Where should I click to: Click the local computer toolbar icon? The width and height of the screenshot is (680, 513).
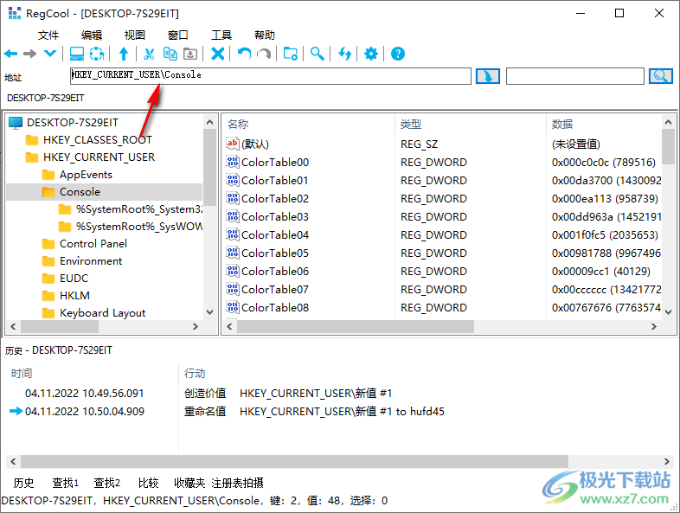tap(77, 54)
